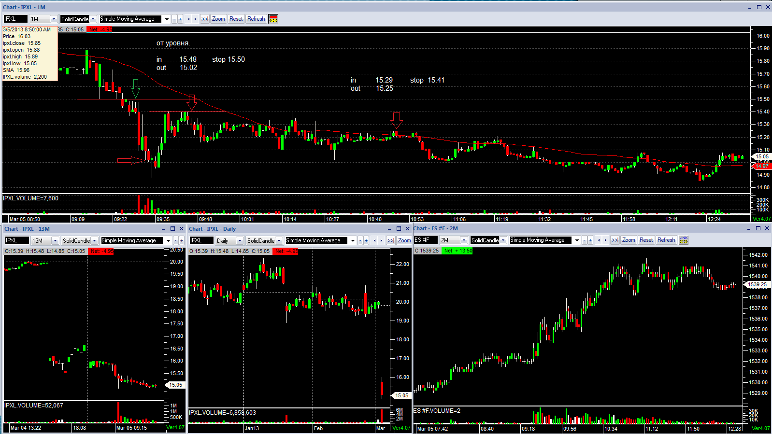Click Zoom button in ES #F chart
772x434 pixels.
pos(629,240)
